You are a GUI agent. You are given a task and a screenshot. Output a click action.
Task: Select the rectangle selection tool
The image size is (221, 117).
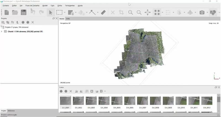(59, 12)
